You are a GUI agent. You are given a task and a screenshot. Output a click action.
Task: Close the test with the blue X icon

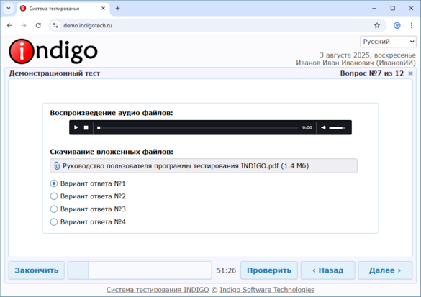tap(410, 73)
